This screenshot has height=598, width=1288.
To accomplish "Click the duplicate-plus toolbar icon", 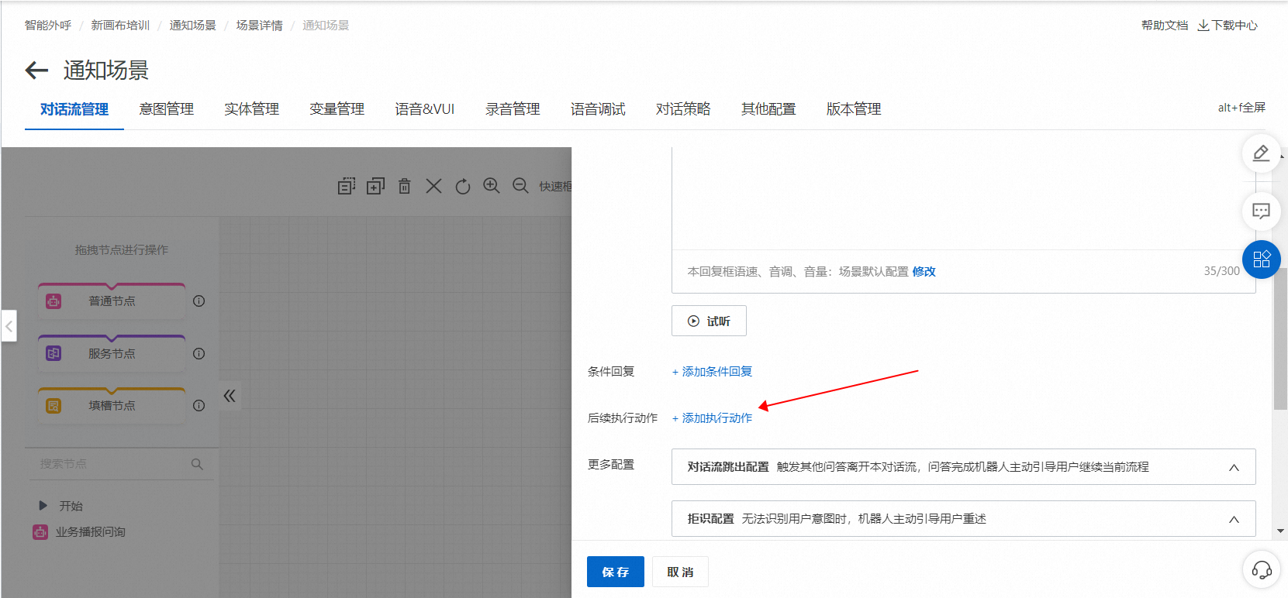I will click(375, 186).
